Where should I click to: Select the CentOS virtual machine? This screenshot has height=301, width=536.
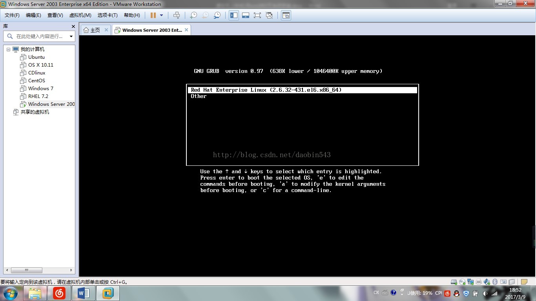point(37,81)
